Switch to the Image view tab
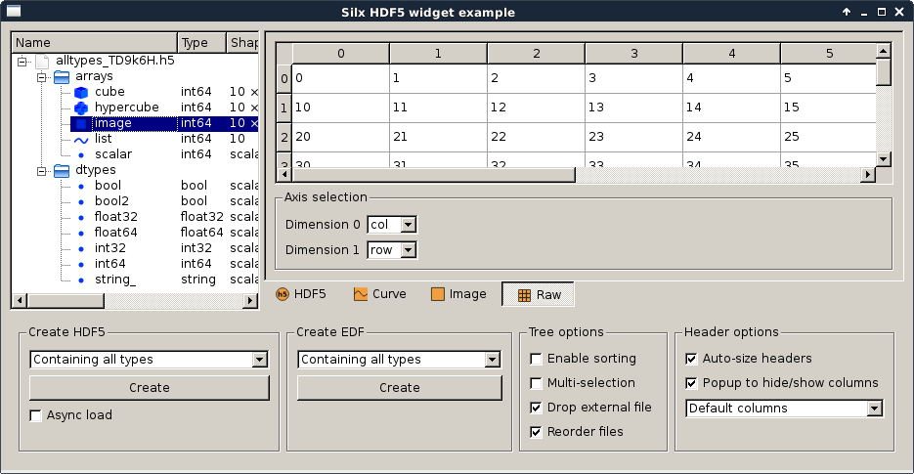This screenshot has height=474, width=914. (458, 294)
